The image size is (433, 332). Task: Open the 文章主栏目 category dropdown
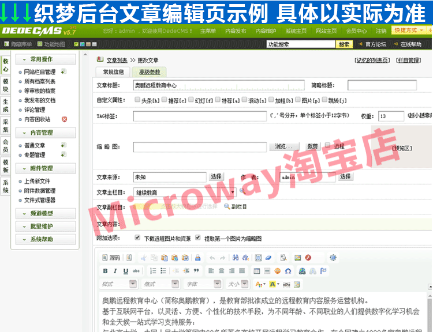coord(185,192)
